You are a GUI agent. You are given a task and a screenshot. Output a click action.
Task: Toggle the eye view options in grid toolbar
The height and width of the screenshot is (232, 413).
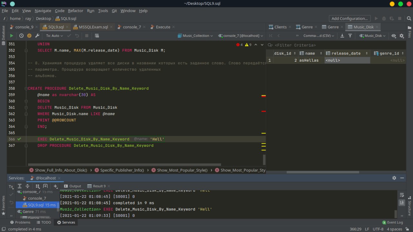(394, 36)
